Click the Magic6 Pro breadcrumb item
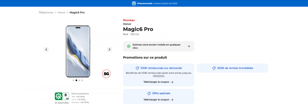 (x=77, y=13)
